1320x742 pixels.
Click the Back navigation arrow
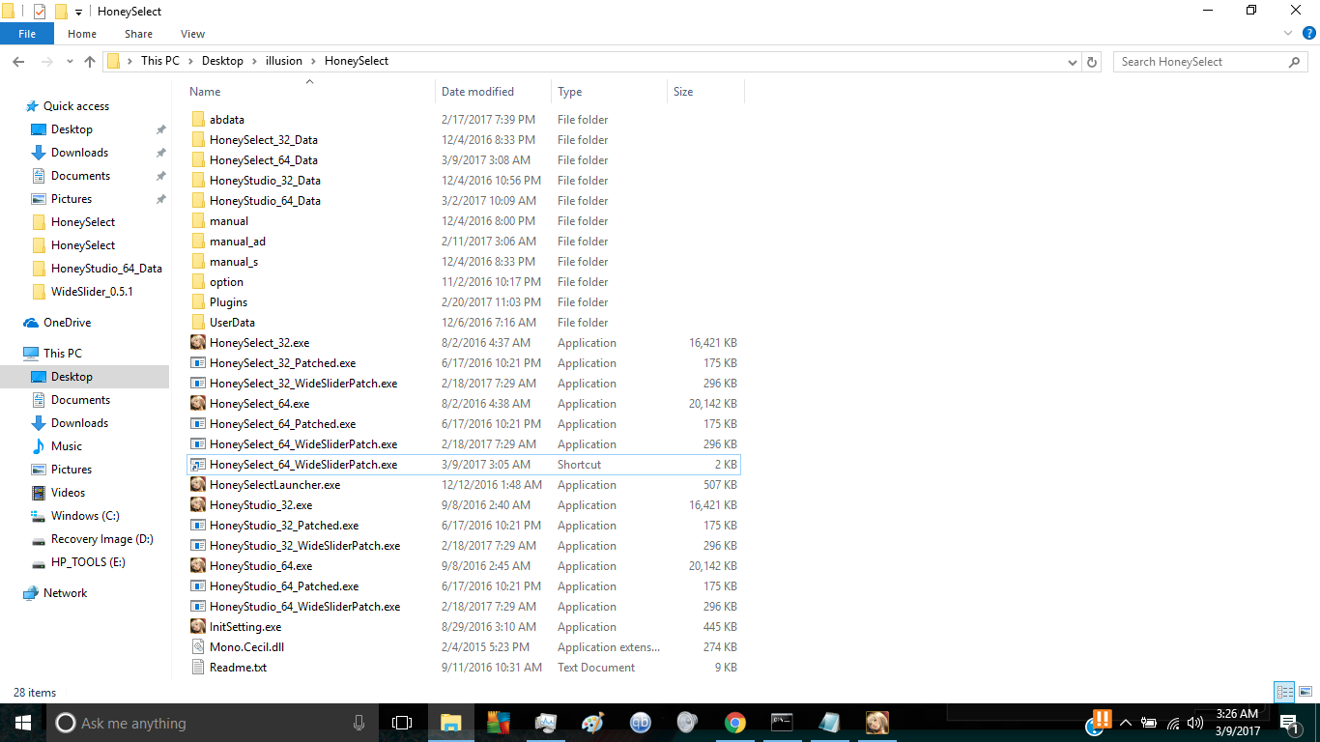[x=18, y=62]
